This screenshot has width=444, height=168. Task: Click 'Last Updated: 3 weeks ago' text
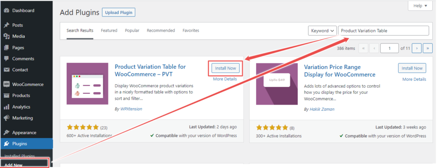click(401, 127)
